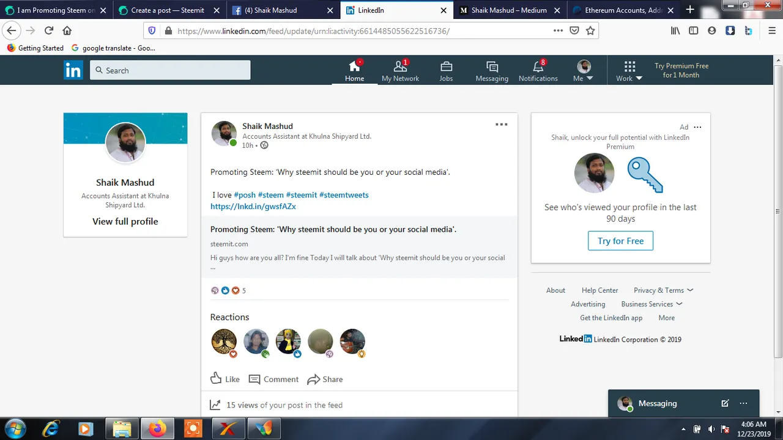Click the browser home button
The width and height of the screenshot is (783, 440).
click(67, 31)
